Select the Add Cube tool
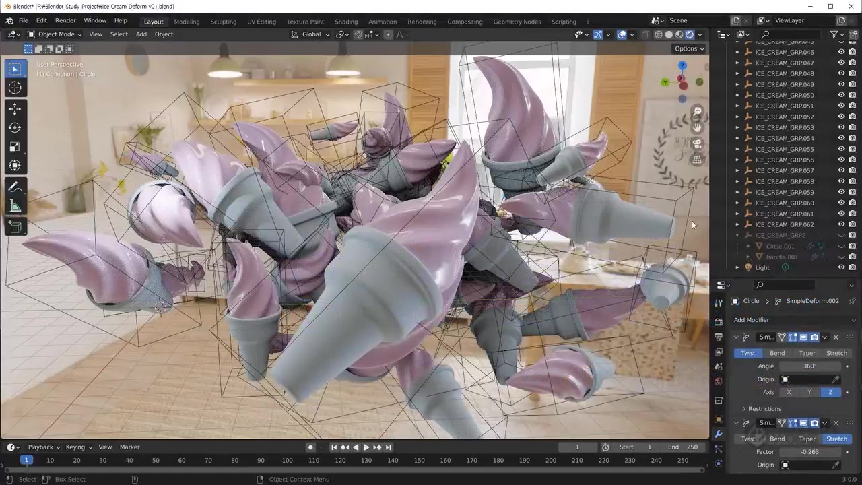The height and width of the screenshot is (485, 862). 15,228
